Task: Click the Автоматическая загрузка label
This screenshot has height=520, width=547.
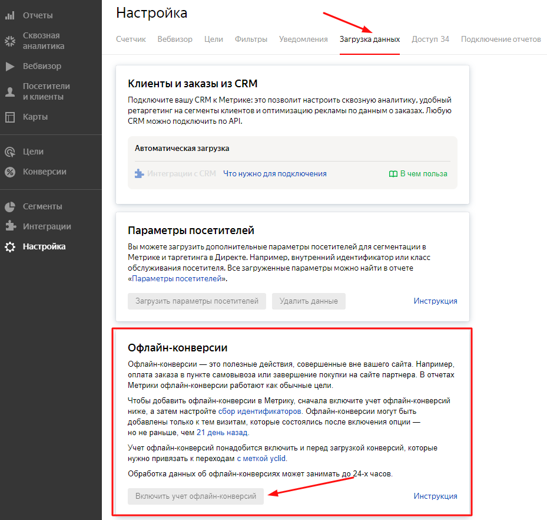Action: pos(182,149)
